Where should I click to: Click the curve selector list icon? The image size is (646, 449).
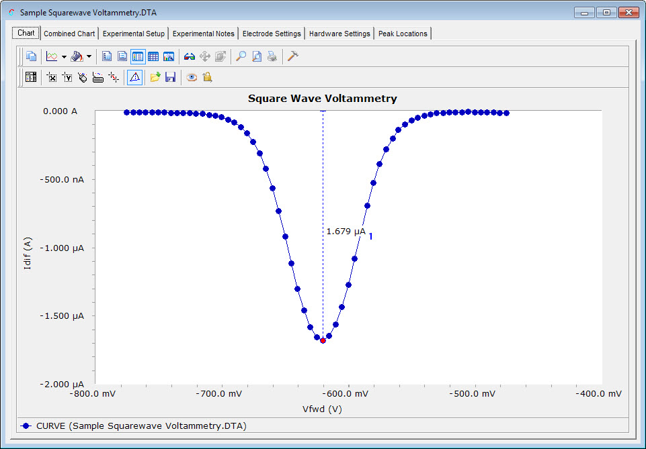tap(31, 77)
